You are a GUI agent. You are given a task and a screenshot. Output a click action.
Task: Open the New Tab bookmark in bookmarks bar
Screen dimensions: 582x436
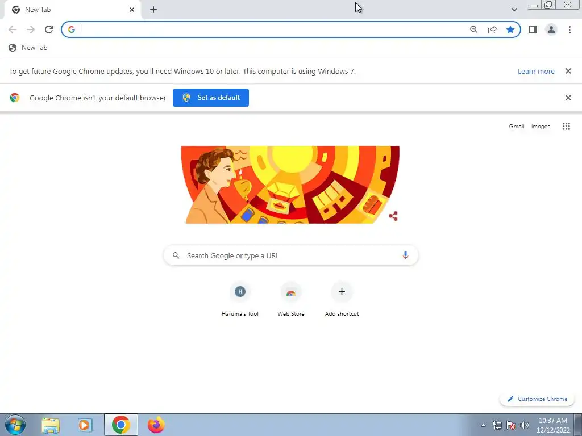pos(28,48)
